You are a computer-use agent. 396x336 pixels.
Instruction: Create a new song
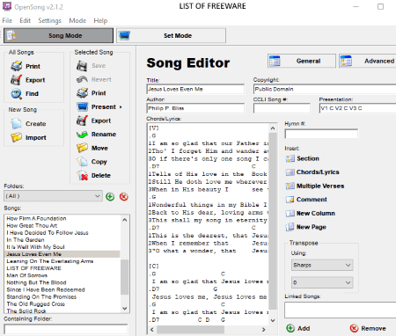[x=28, y=124]
